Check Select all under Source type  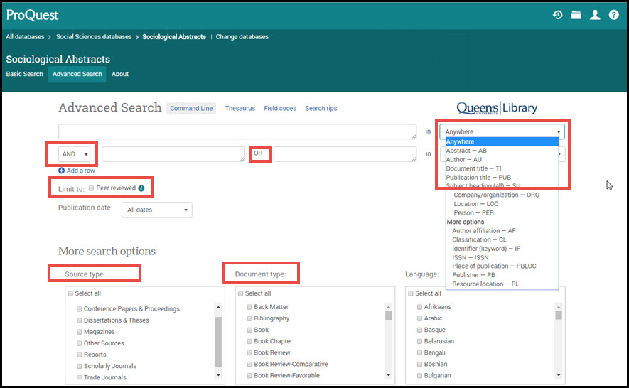coord(70,293)
